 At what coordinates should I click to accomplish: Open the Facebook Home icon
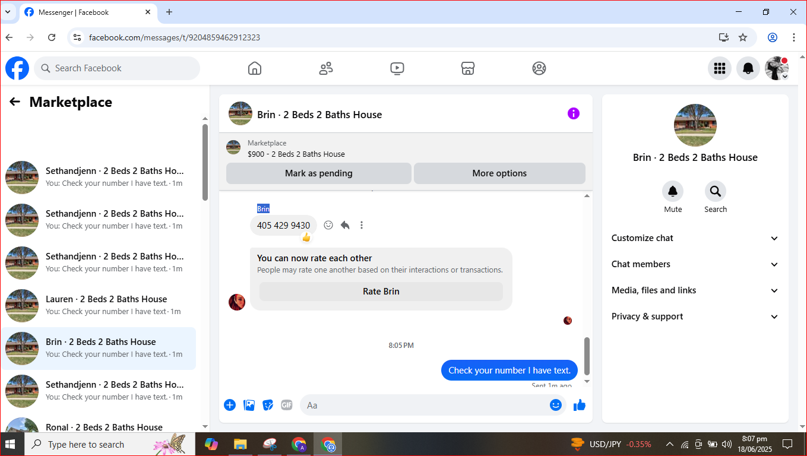pos(255,68)
